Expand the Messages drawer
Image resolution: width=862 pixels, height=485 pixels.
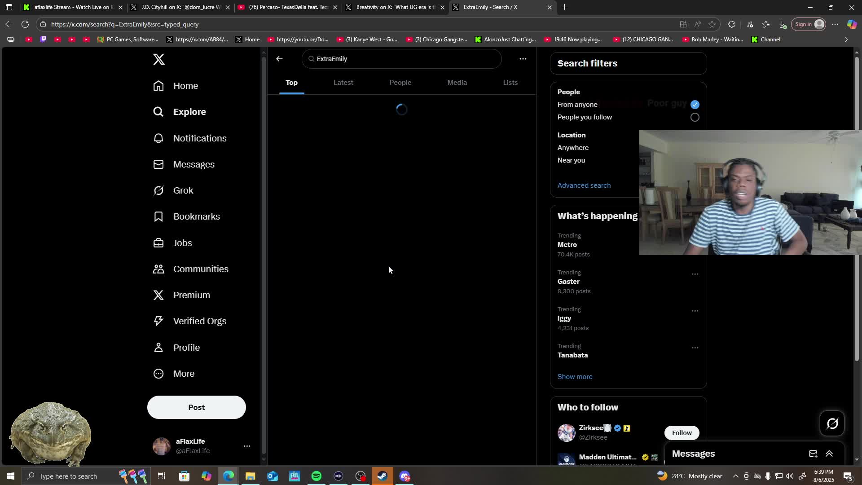pos(829,454)
